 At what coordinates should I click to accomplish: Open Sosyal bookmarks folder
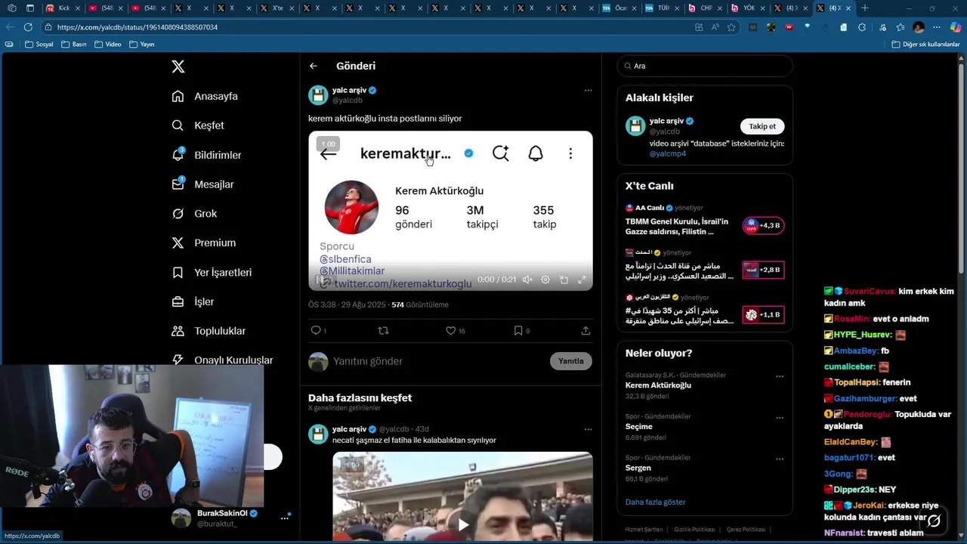coord(39,45)
